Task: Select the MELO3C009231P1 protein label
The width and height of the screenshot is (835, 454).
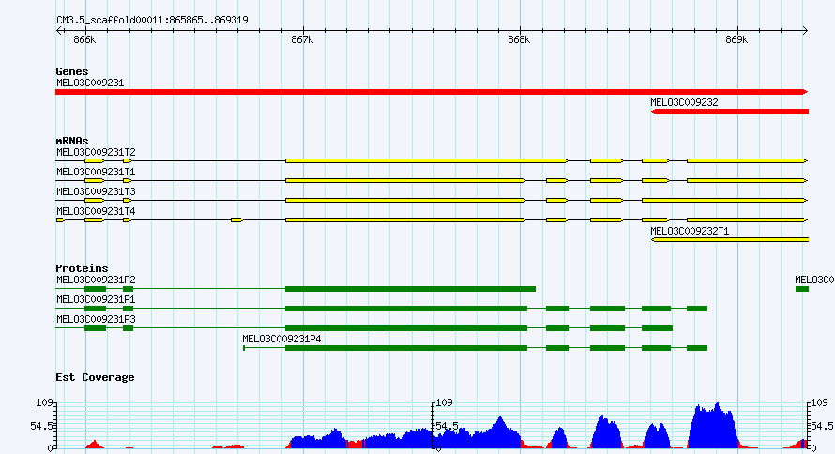Action: pos(96,299)
